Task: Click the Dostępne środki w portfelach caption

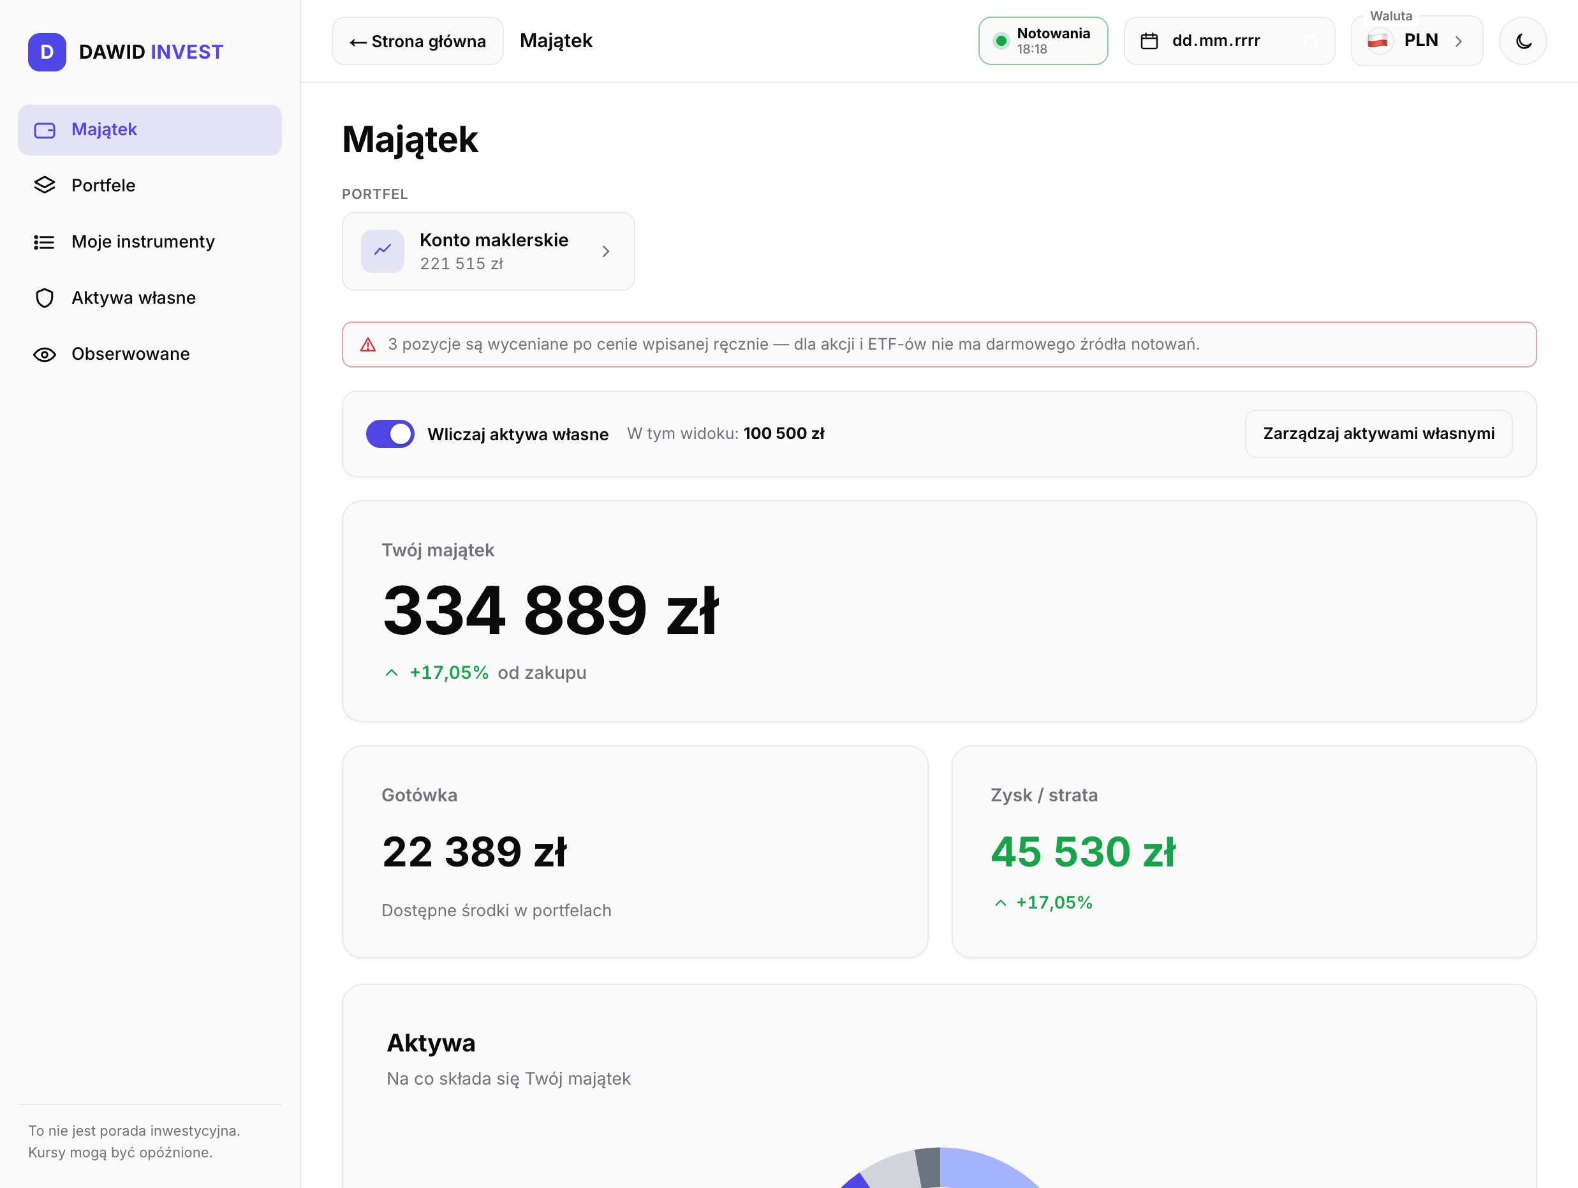Action: 496,911
